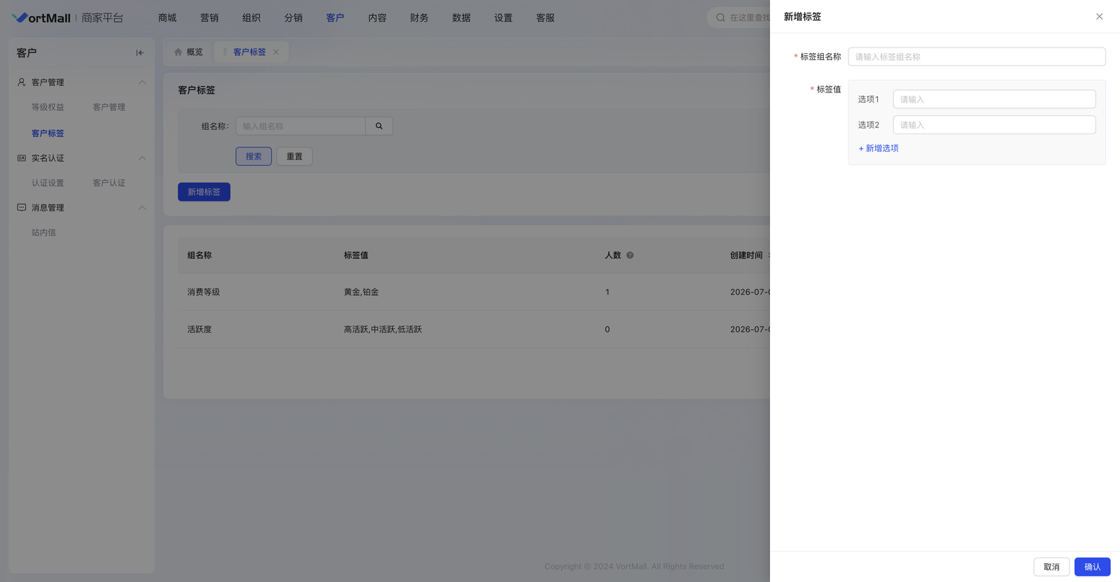1120x582 pixels.
Task: Open the 客户 top menu
Action: click(x=335, y=17)
